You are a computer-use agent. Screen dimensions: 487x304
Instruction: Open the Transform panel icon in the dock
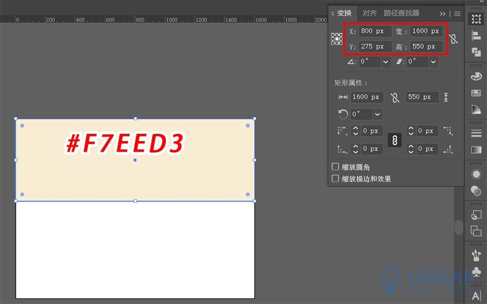476,19
